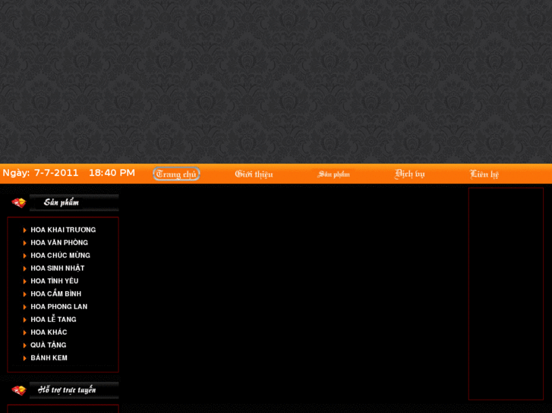The width and height of the screenshot is (552, 413).
Task: Click the orange arrow beside HOA LỄ TANG
Action: pyautogui.click(x=24, y=320)
